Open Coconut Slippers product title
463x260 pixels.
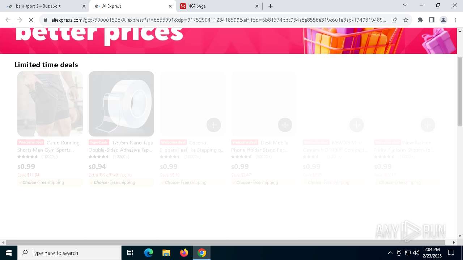point(192,146)
